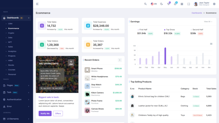Toggle the Top Gross legend item
The height and width of the screenshot is (123, 219).
point(170,30)
